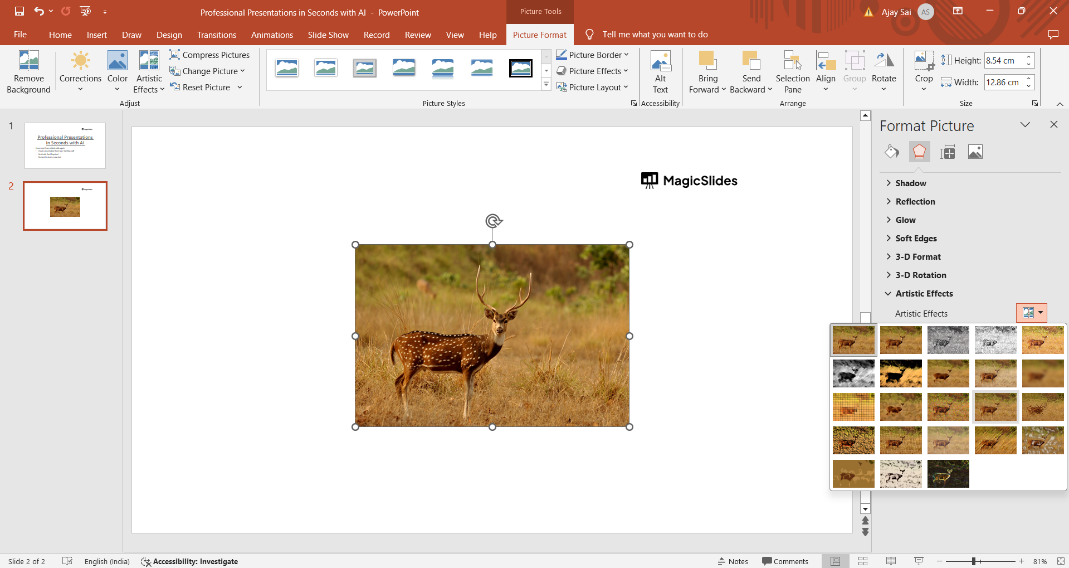Screen dimensions: 1069x568
Task: Open the Selection Pane
Action: pos(792,72)
